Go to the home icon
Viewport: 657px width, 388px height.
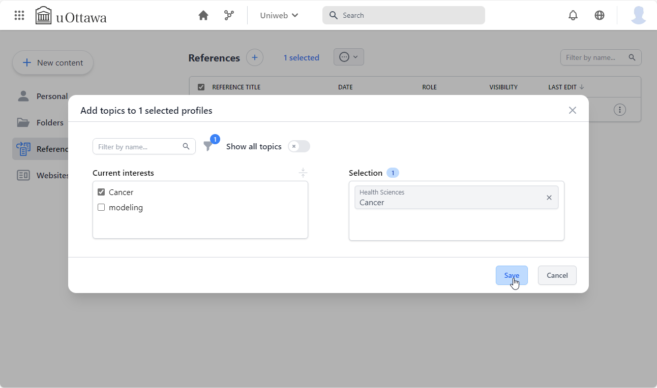coord(203,15)
